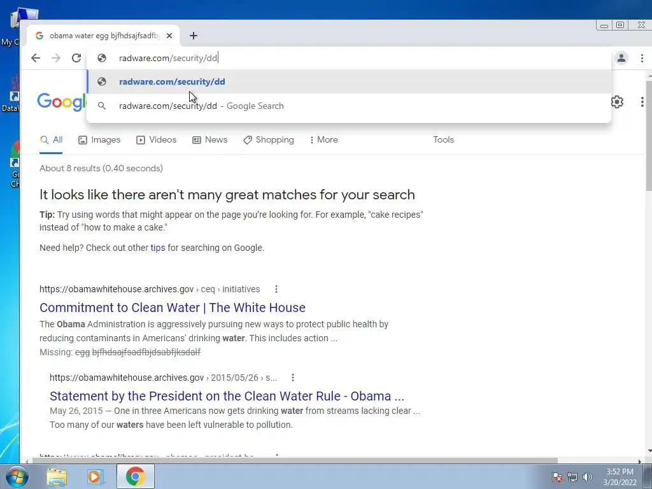Switch to the Videos tab
This screenshot has width=652, height=489.
pos(157,139)
